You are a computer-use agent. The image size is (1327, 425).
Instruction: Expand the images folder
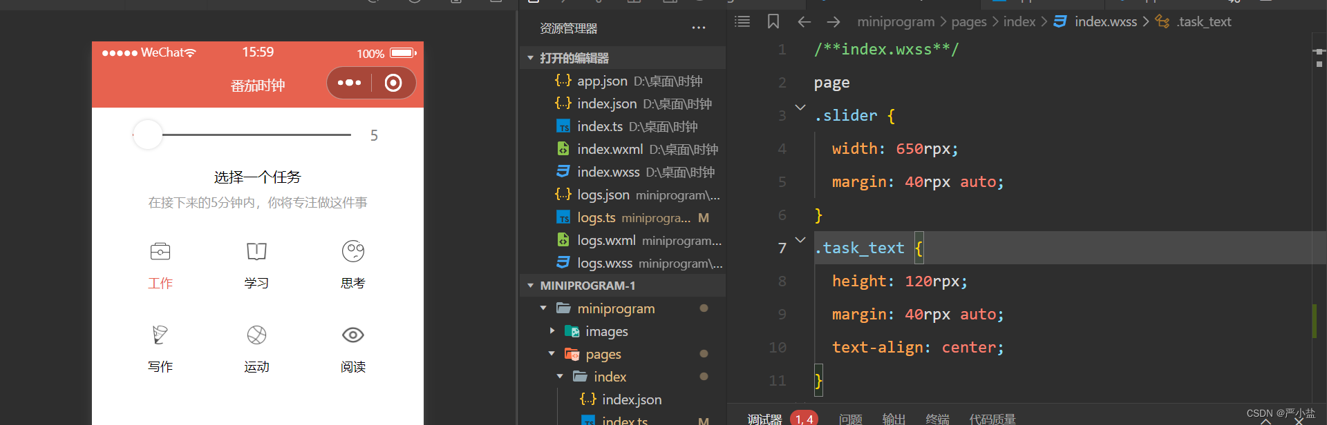(x=552, y=331)
